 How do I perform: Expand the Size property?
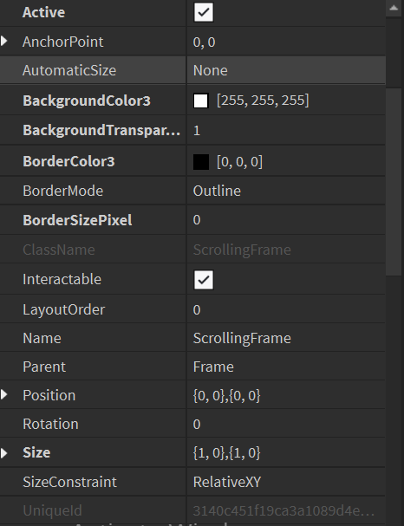4,453
